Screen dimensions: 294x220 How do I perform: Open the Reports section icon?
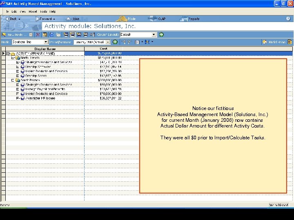coord(184,19)
